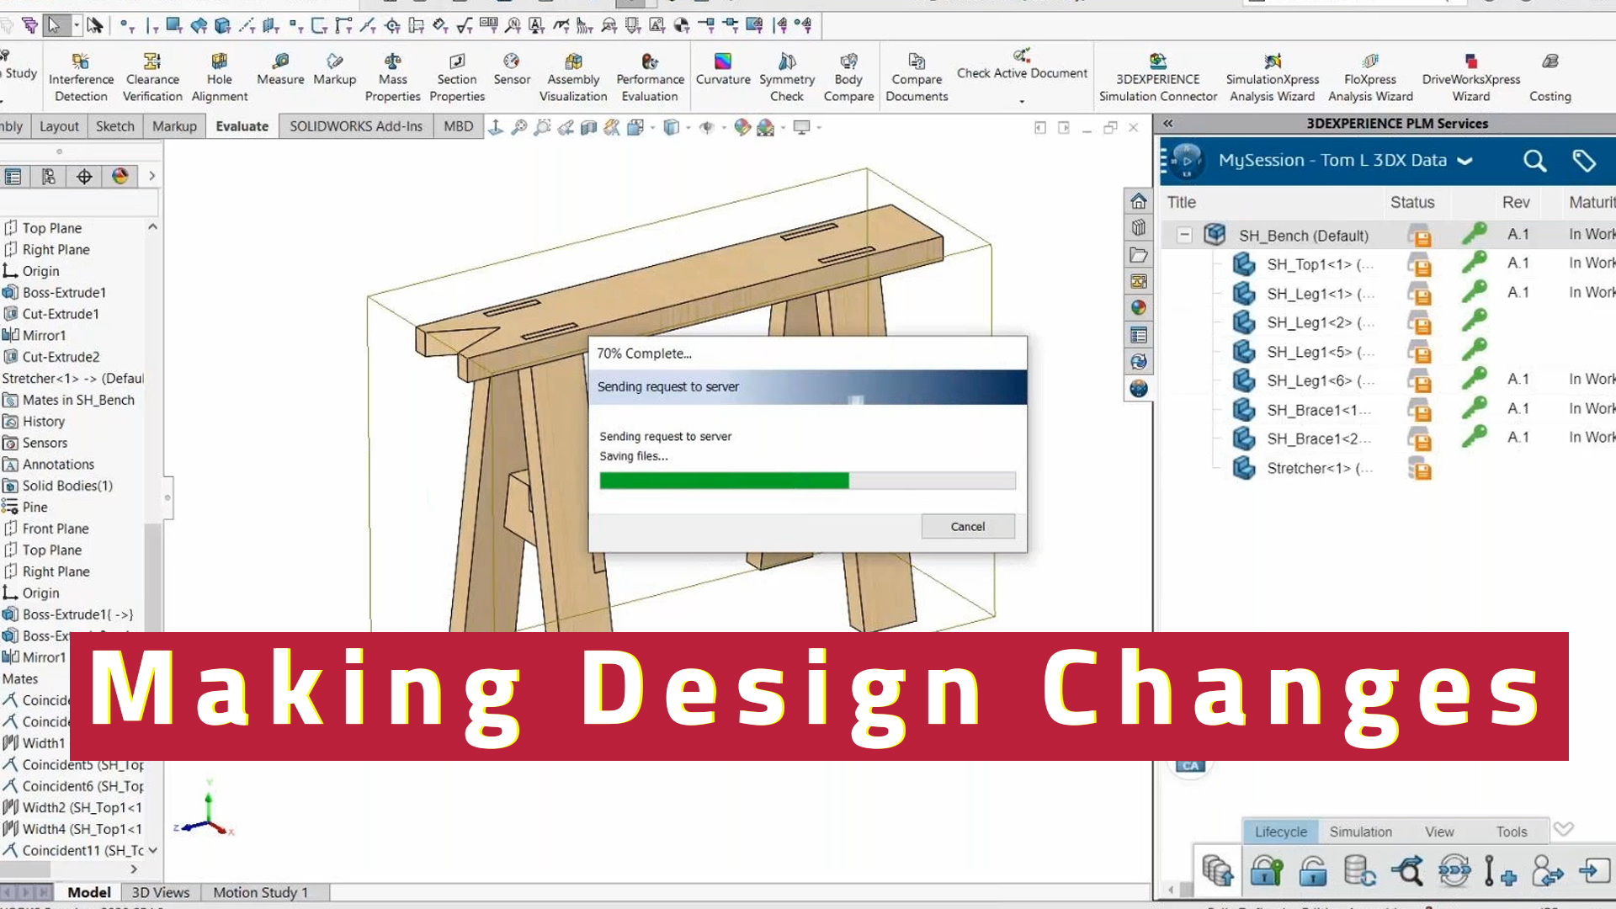Screen dimensions: 1616x909
Task: Open 3DEXPERIENCE Simulation Connector
Action: click(1158, 77)
